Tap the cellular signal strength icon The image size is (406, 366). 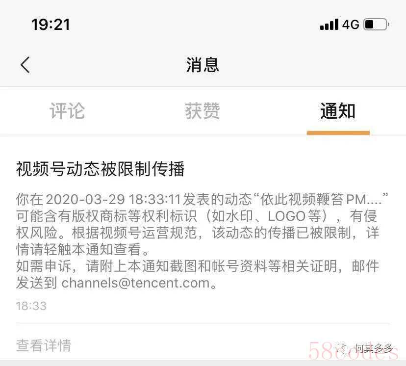point(329,25)
